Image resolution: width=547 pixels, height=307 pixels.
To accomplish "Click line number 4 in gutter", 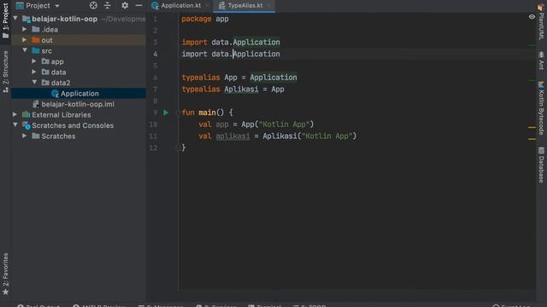I will click(x=156, y=54).
